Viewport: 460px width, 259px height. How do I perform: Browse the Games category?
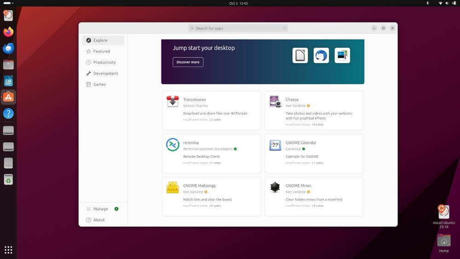point(103,85)
